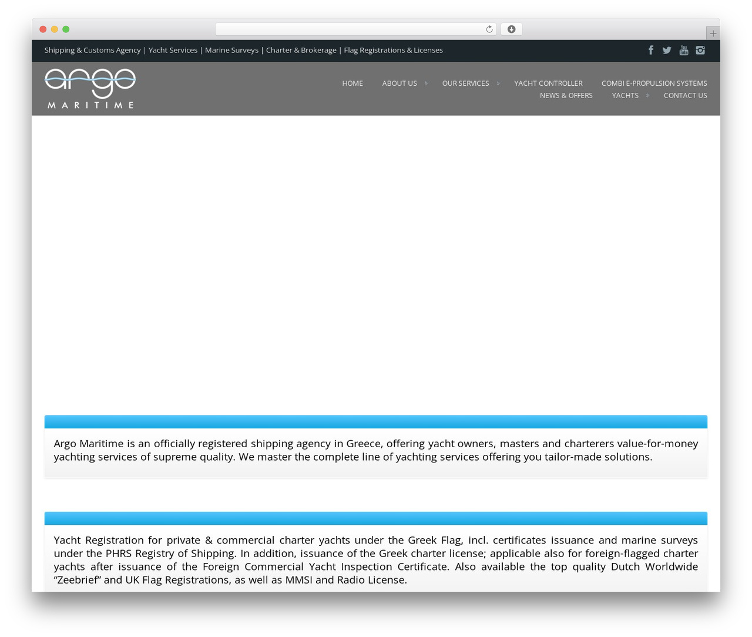The image size is (752, 637).
Task: Click the 'Yacht Services' tagline text
Action: 173,50
